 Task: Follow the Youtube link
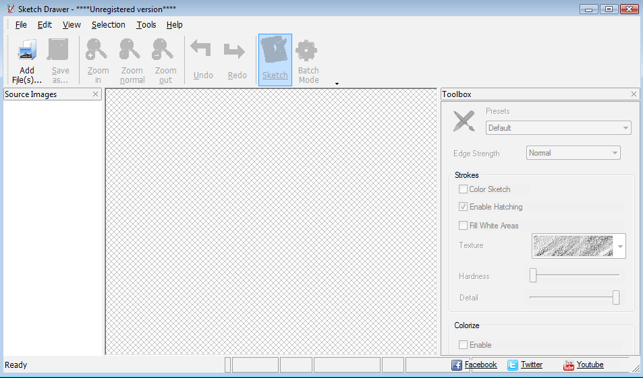pos(590,365)
